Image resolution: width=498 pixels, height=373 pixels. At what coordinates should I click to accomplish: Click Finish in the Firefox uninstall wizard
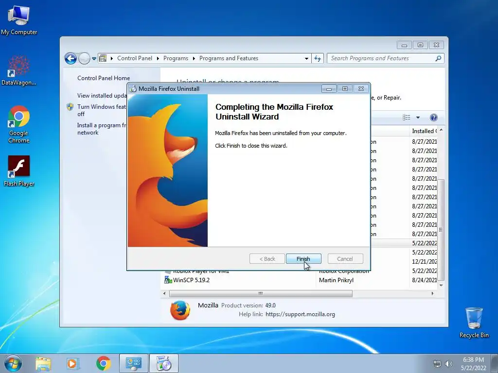coord(303,259)
